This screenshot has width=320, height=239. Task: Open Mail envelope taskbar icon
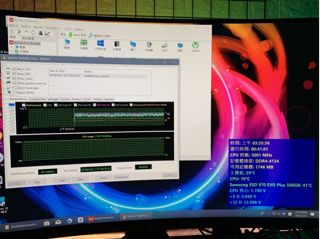pyautogui.click(x=58, y=222)
